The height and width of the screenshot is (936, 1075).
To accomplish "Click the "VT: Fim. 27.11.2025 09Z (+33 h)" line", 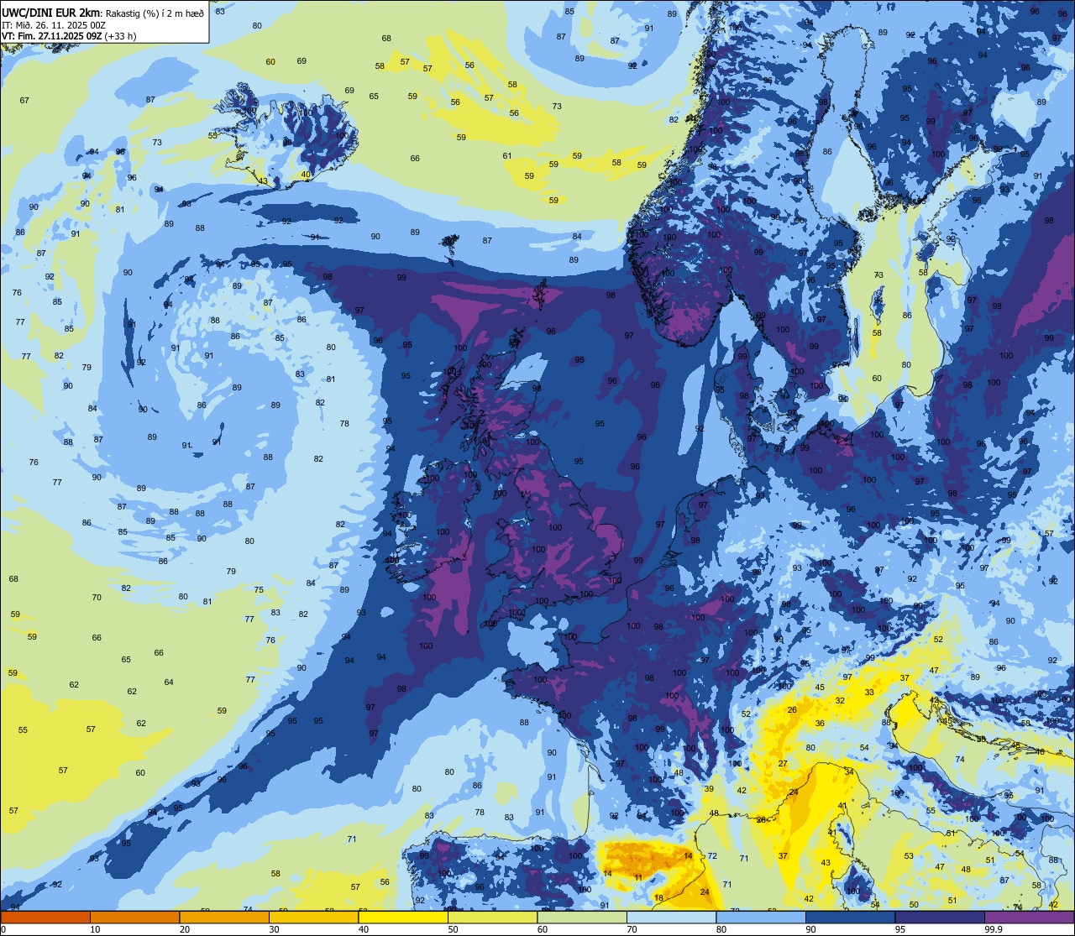I will coord(69,36).
